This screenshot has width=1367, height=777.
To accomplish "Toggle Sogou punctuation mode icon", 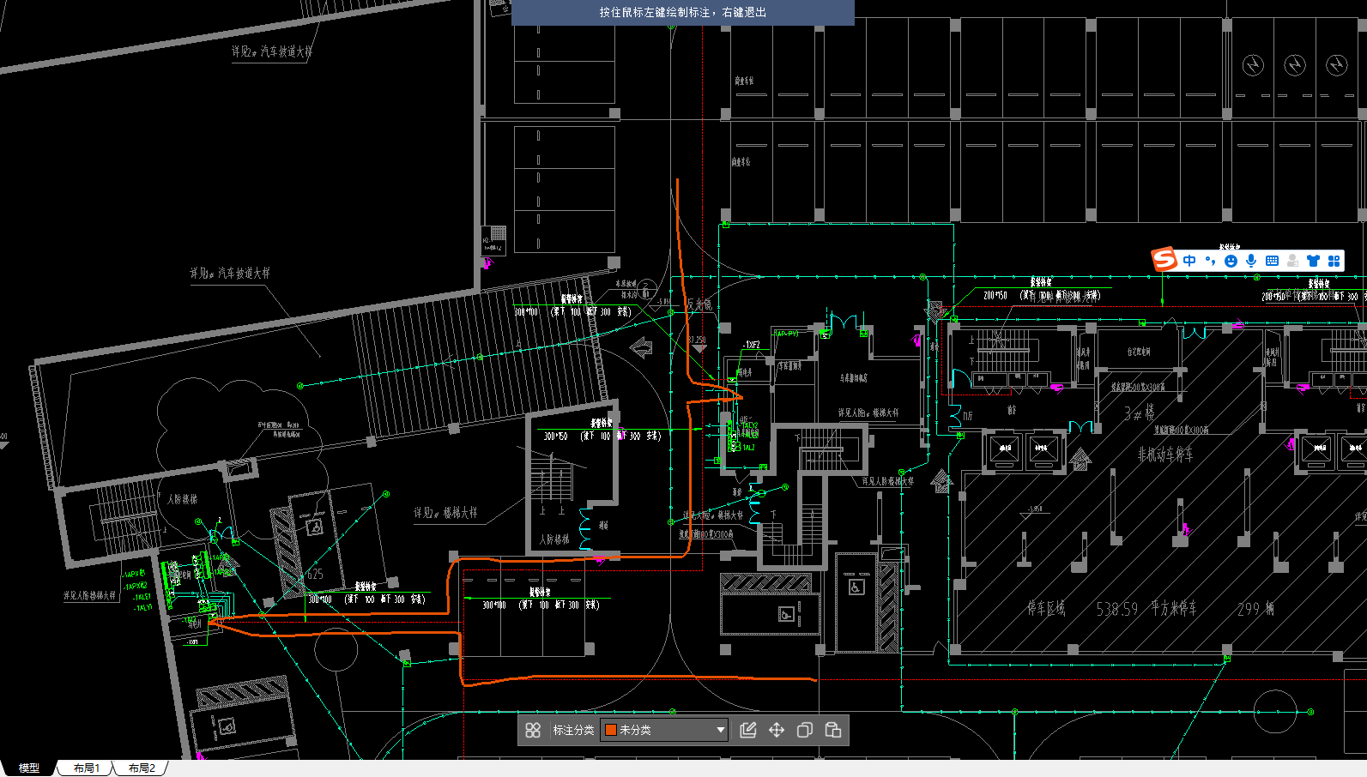I will pyautogui.click(x=1210, y=261).
